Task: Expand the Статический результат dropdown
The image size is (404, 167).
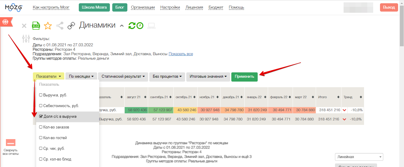Action: [x=123, y=77]
